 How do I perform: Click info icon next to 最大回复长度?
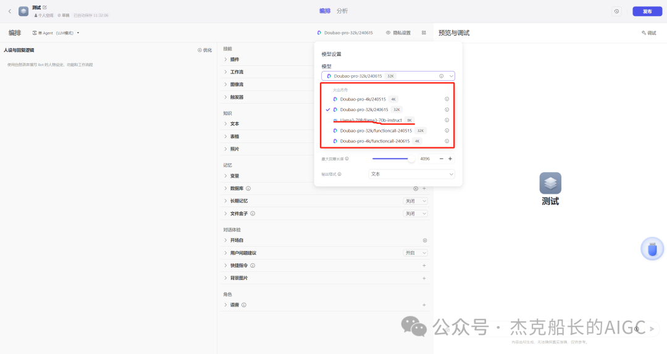tap(346, 158)
